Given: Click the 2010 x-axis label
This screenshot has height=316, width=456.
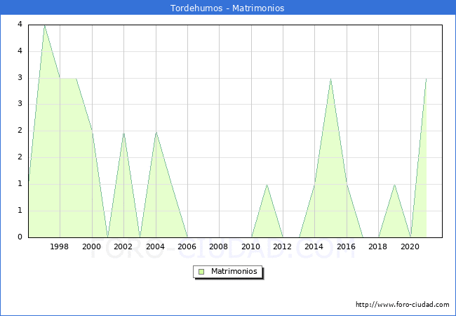Looking at the screenshot, I should point(250,246).
